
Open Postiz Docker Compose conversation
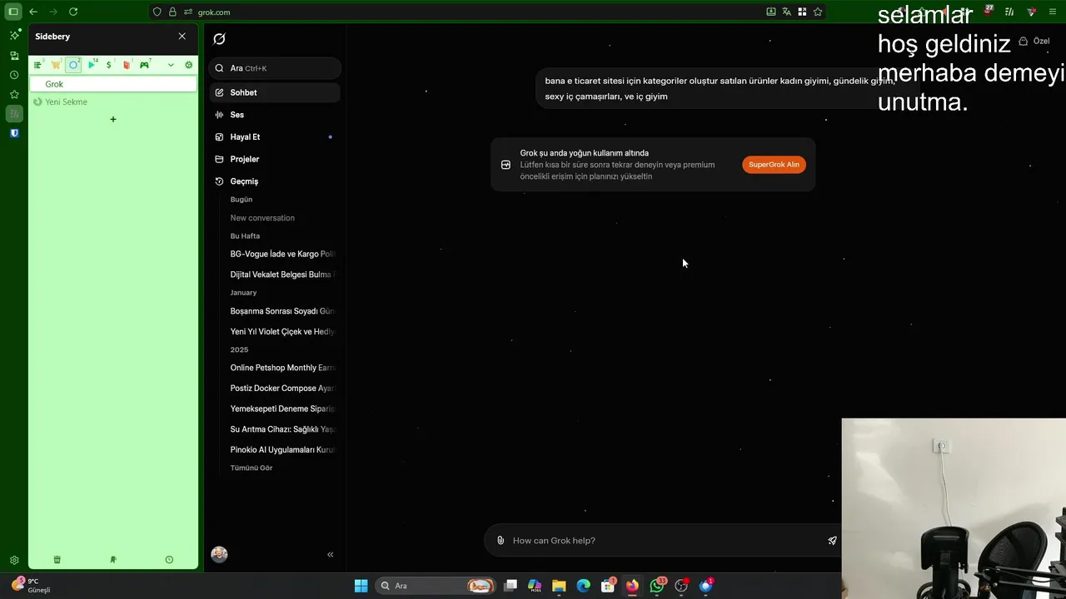[x=282, y=389]
